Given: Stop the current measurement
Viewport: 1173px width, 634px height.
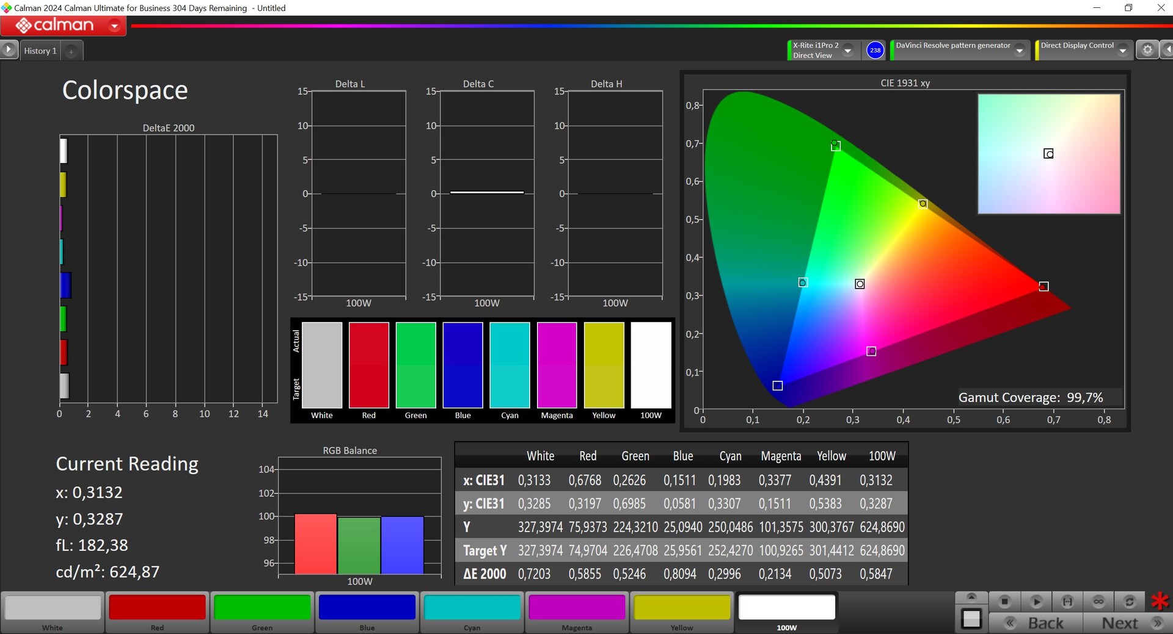Looking at the screenshot, I should pyautogui.click(x=1004, y=602).
